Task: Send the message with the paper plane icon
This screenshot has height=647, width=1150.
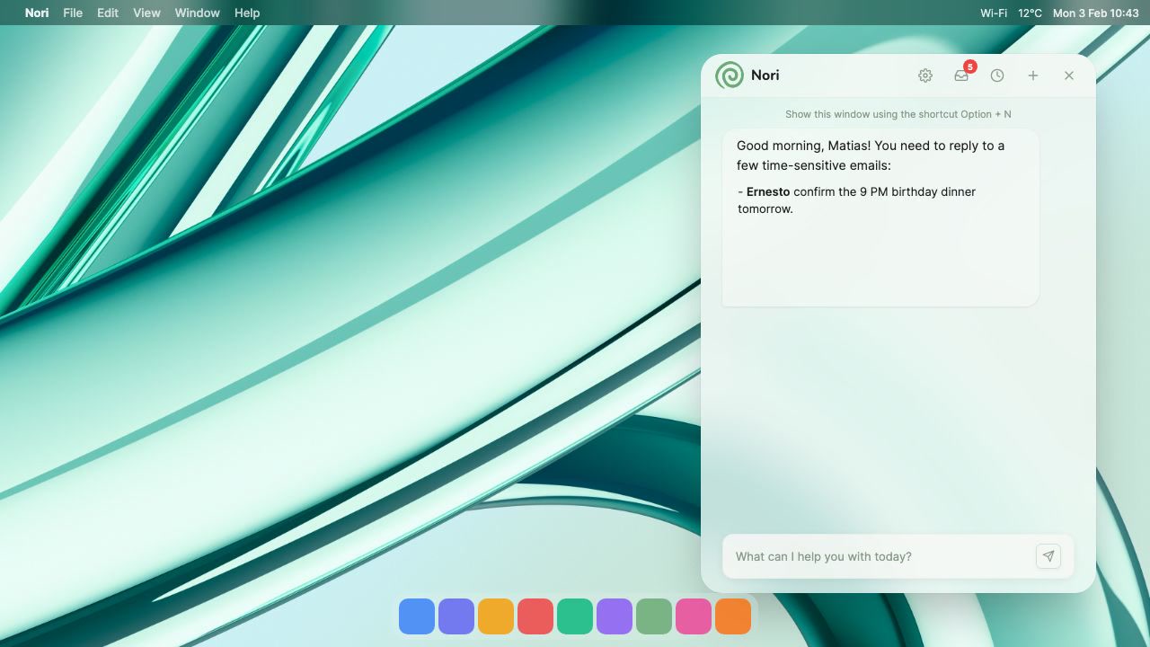Action: (x=1048, y=556)
